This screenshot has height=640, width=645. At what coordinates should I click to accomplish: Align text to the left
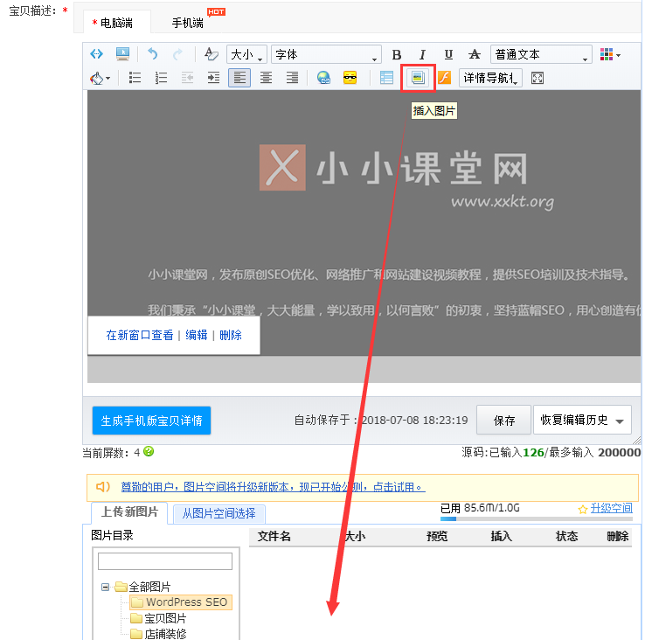(239, 78)
